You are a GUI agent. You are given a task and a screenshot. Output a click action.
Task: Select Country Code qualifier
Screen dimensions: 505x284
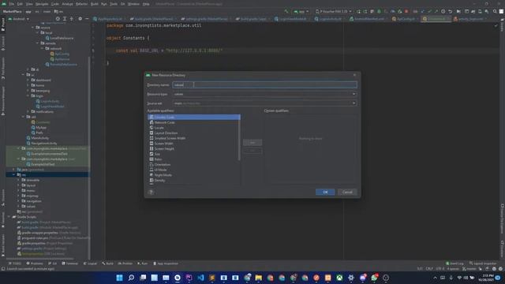pos(193,118)
